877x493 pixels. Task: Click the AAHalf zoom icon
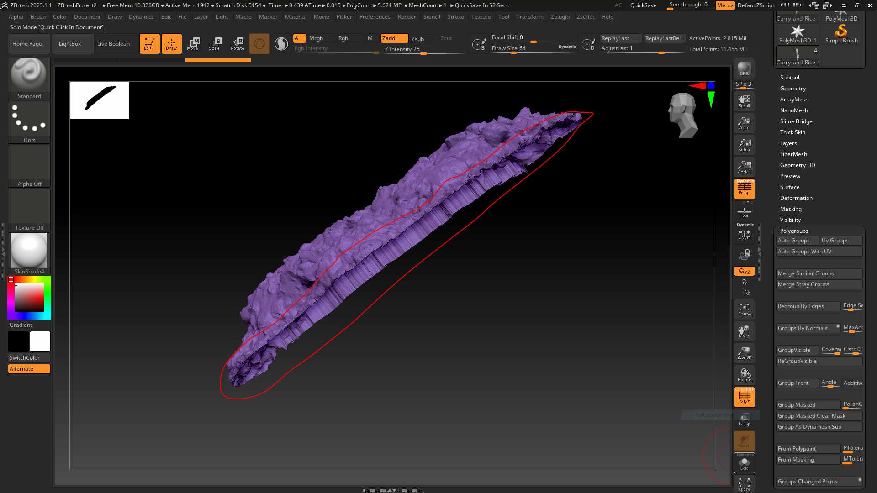[x=744, y=167]
